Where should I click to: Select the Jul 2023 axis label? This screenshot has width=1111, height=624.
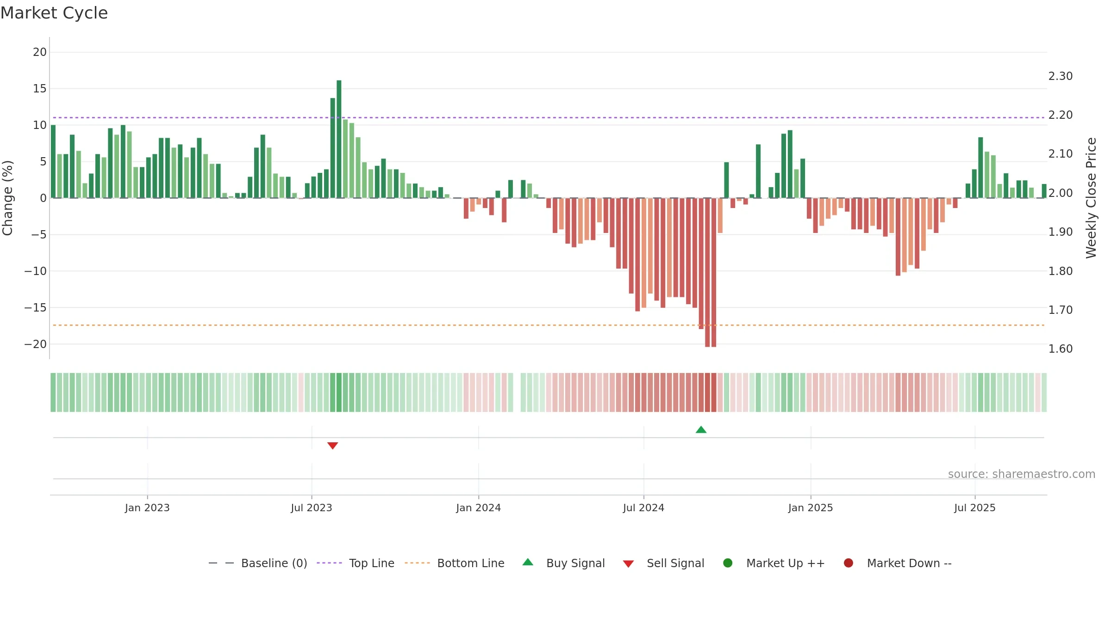[312, 508]
